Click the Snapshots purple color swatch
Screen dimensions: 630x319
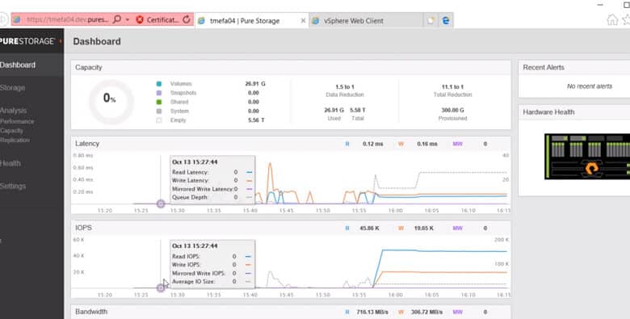(158, 93)
